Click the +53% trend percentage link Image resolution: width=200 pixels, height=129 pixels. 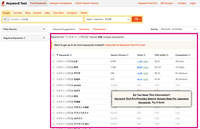tap(145, 79)
